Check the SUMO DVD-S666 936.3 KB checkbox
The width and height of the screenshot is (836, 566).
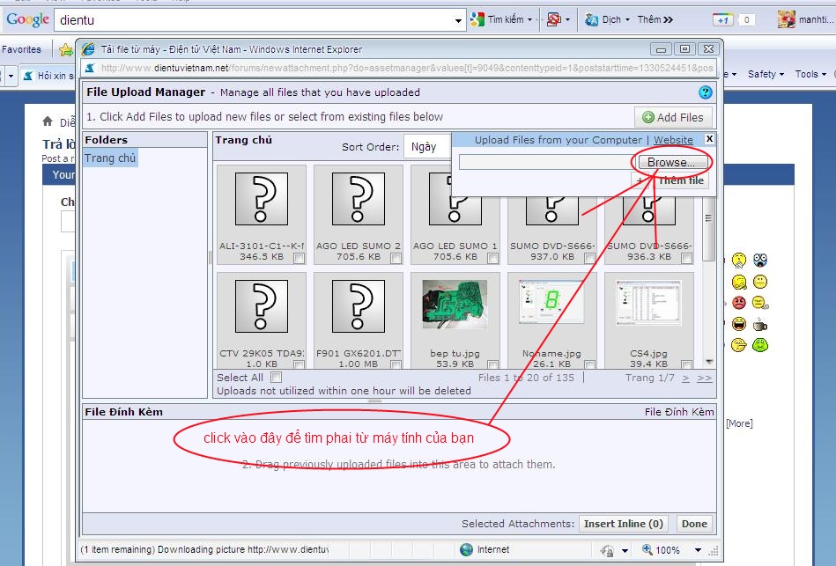click(687, 259)
